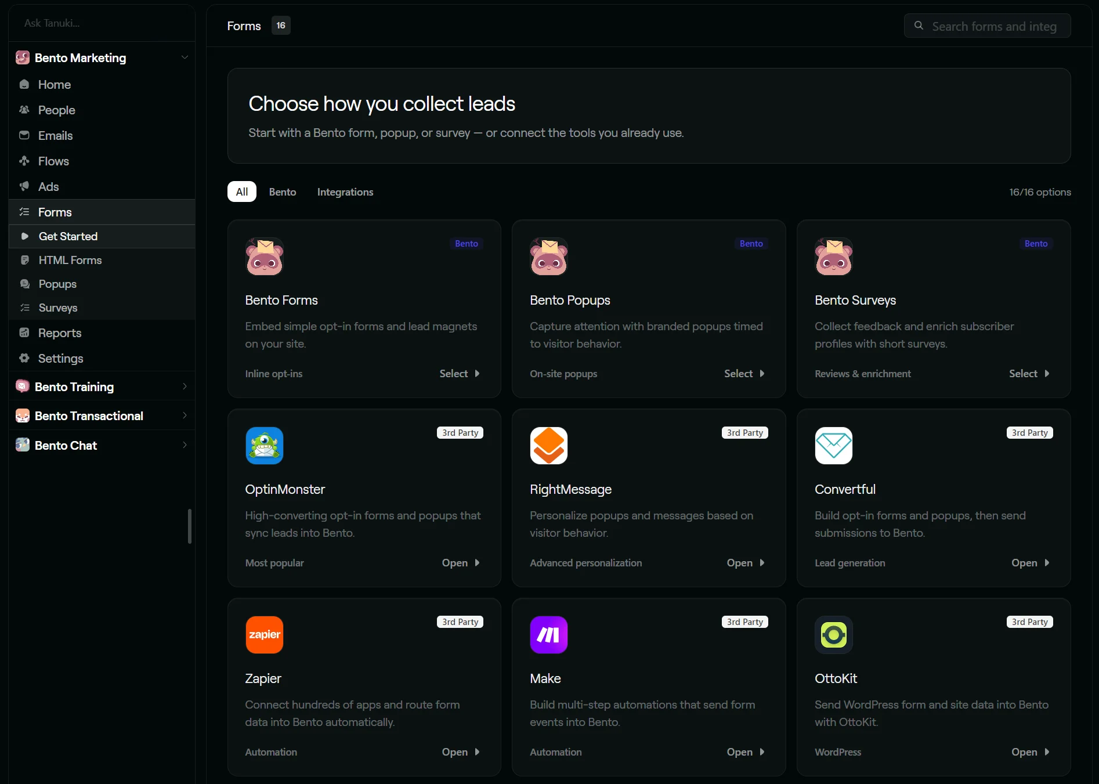
Task: Open the Zapier integration
Action: [x=461, y=752]
